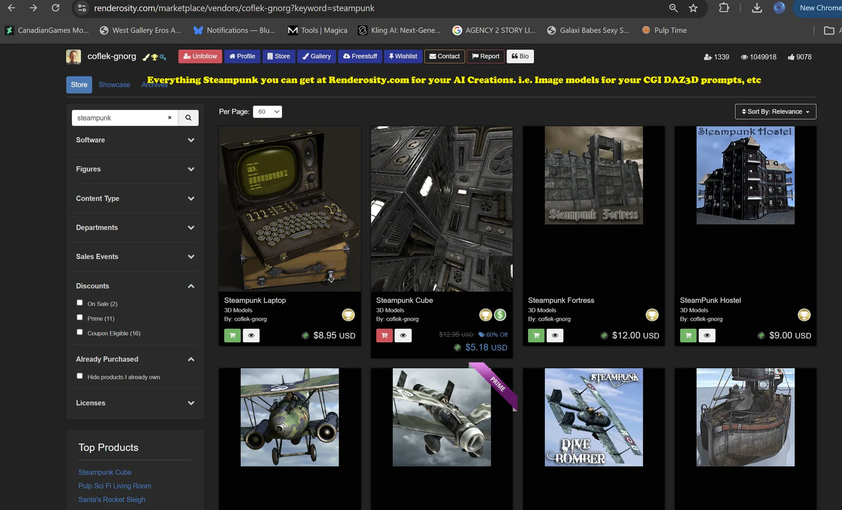Click the Contact button
The height and width of the screenshot is (510, 842).
tap(444, 57)
